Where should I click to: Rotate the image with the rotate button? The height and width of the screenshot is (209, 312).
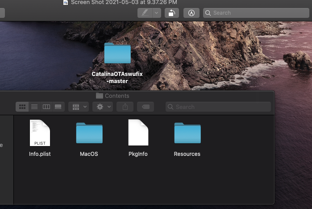coord(172,13)
